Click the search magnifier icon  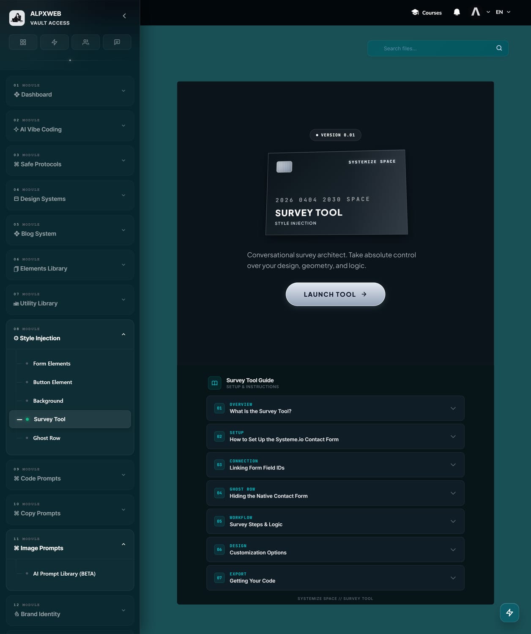coord(499,48)
